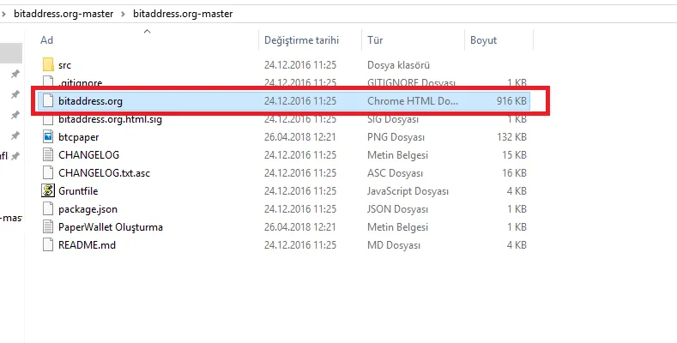Click PNG Dosyası type of btcpaper

396,137
